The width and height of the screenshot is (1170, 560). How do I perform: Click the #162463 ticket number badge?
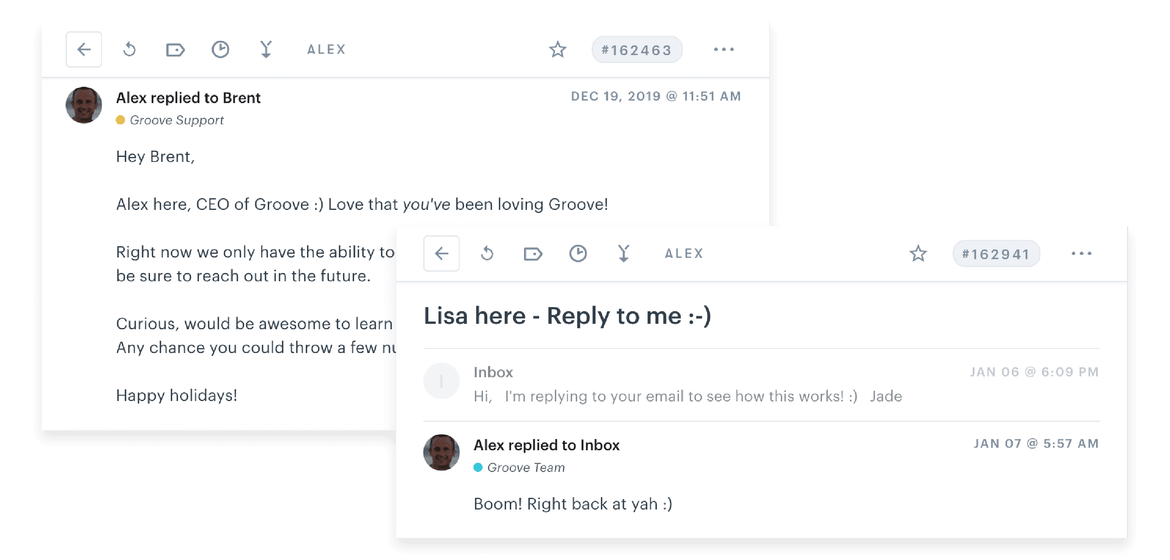[x=637, y=50]
